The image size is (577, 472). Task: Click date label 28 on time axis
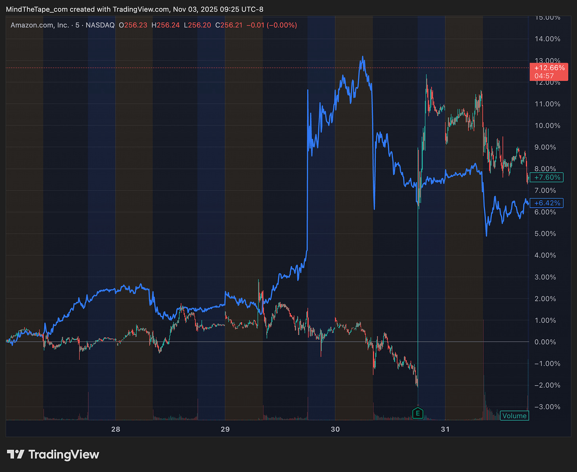115,429
